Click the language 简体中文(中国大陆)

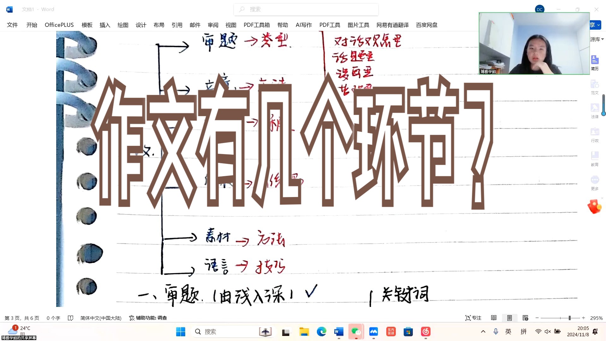click(x=101, y=318)
